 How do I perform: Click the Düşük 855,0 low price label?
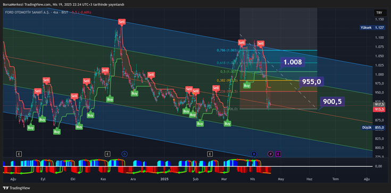[373, 128]
